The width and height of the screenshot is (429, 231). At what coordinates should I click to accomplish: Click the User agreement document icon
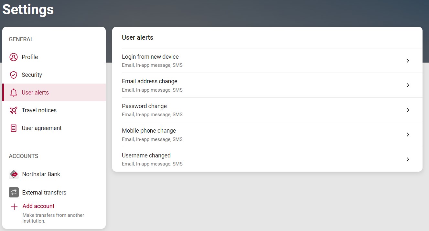point(13,128)
